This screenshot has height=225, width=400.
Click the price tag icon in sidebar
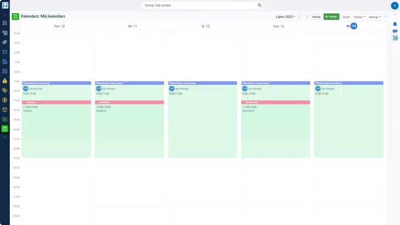coord(5,90)
